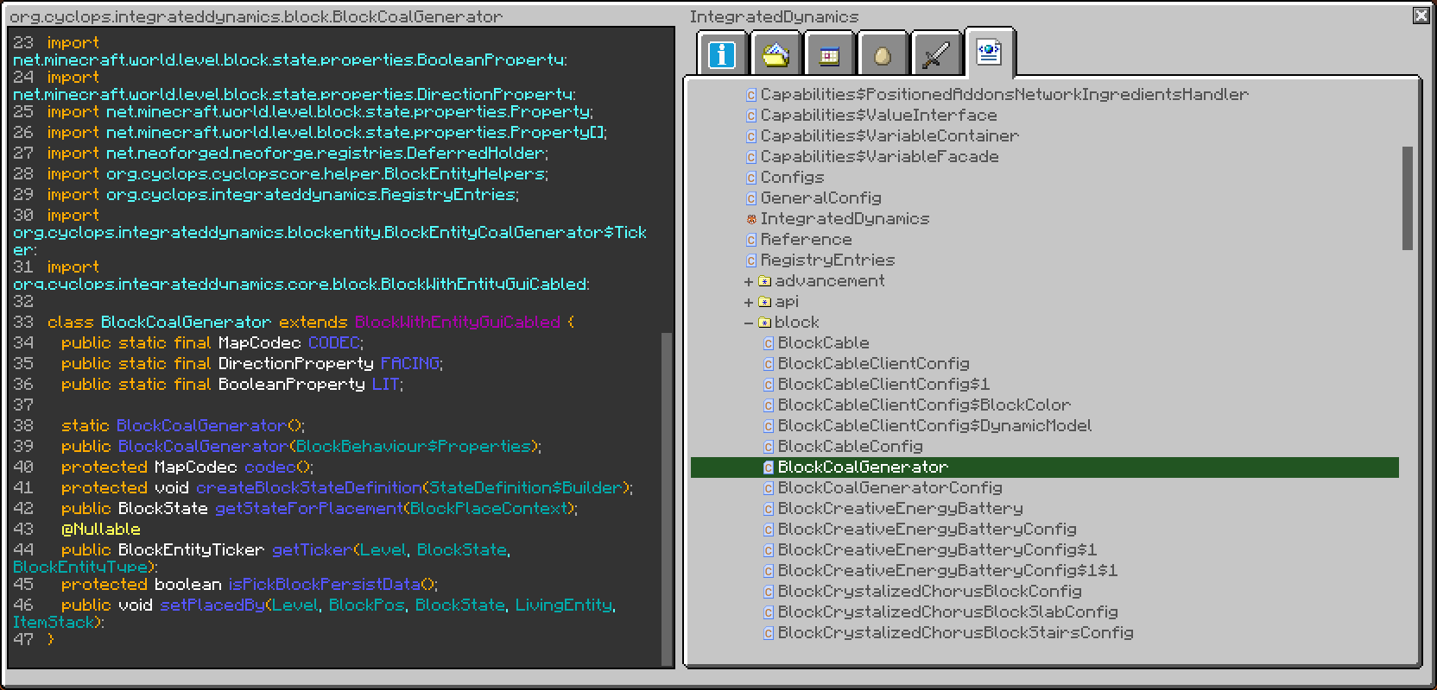Select BlockCreativeEnergyBattery class entry
Image resolution: width=1437 pixels, height=690 pixels.
click(900, 509)
